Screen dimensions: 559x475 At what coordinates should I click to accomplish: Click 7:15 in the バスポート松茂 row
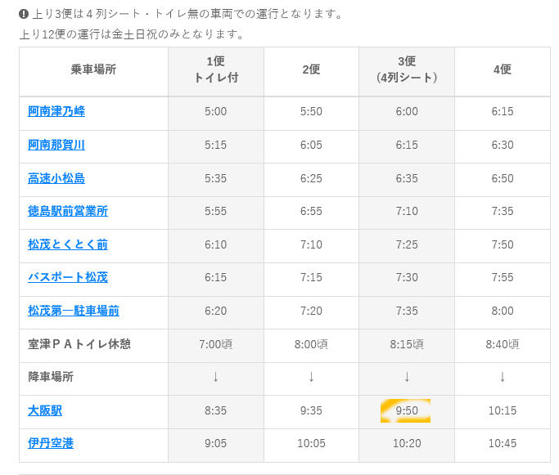(x=311, y=277)
